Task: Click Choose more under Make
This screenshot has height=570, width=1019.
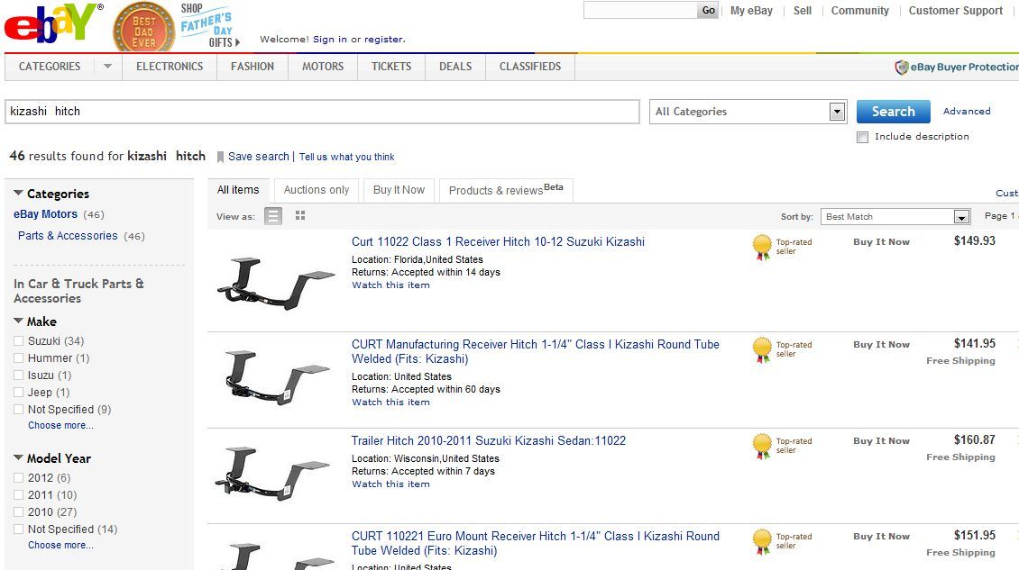Action: [60, 425]
